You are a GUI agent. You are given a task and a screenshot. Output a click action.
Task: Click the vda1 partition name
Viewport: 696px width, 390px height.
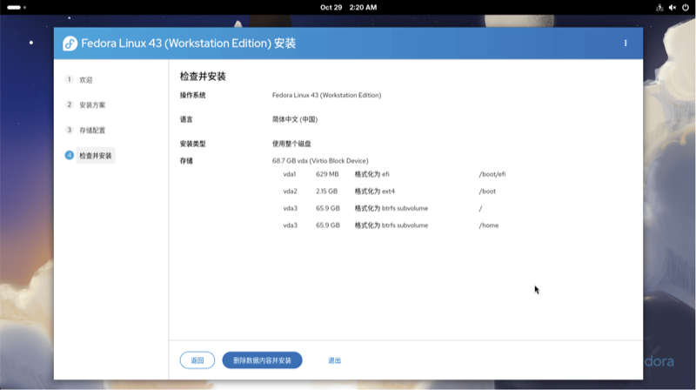[290, 174]
